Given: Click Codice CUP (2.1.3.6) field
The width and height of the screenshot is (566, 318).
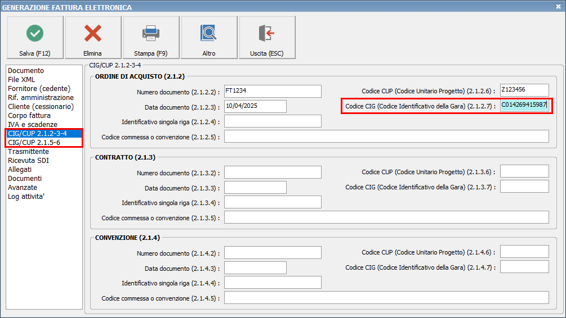Looking at the screenshot, I should click(524, 171).
